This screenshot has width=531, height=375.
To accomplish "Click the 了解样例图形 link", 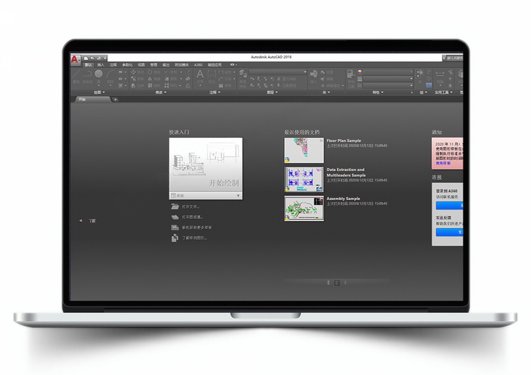I will click(x=194, y=238).
